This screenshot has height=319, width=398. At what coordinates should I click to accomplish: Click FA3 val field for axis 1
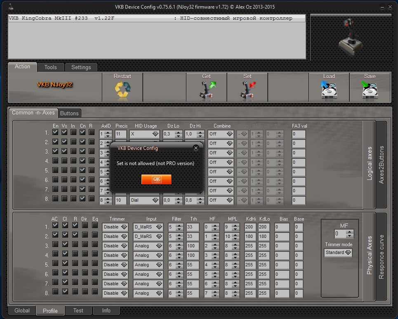(299, 134)
